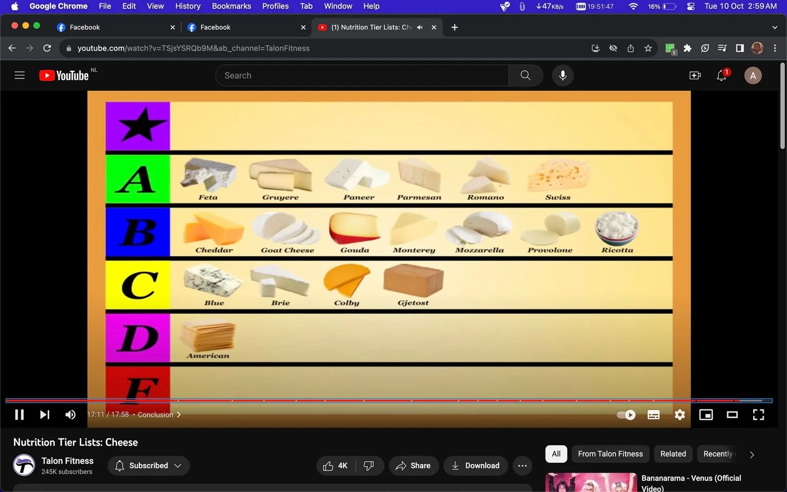This screenshot has height=492, width=787.
Task: Seek on the video progress bar
Action: [389, 400]
